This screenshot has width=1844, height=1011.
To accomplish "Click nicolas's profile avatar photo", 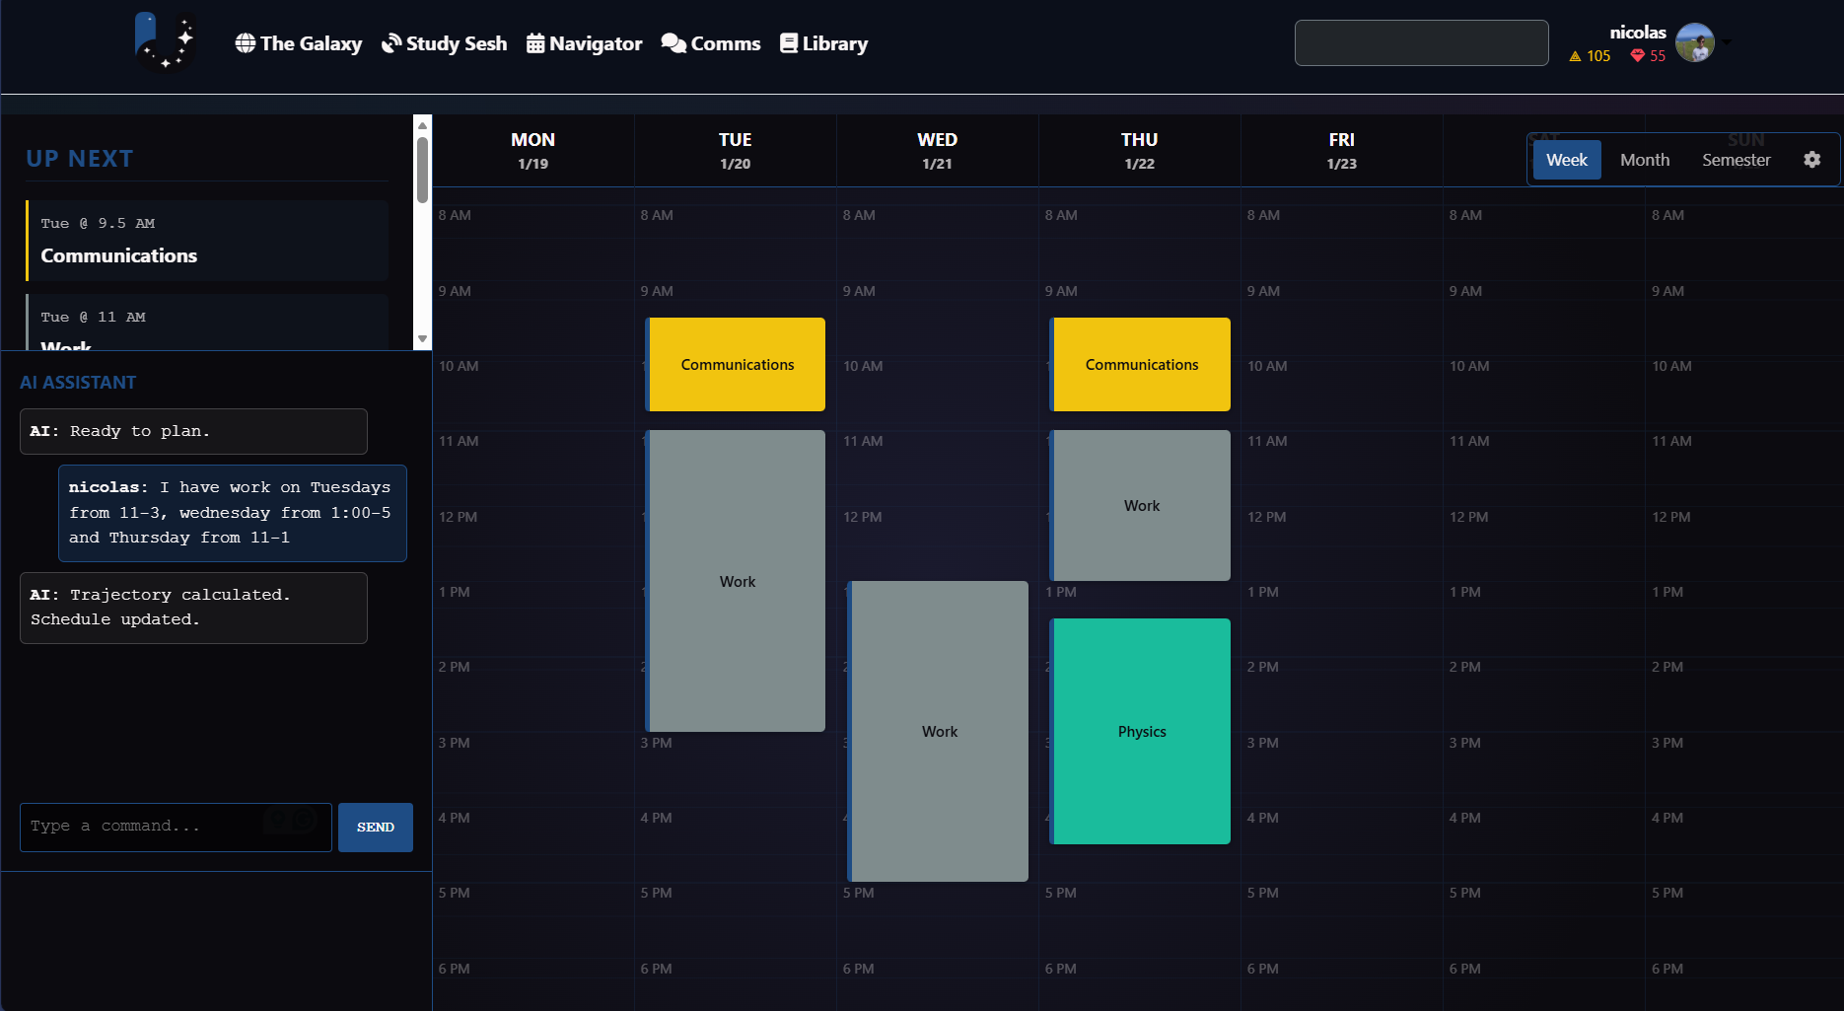I will pos(1696,42).
